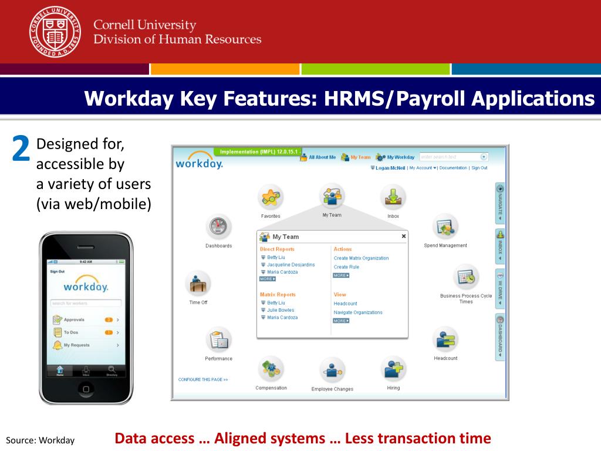This screenshot has width=601, height=451.
Task: Click the Documentation link
Action: tap(453, 168)
